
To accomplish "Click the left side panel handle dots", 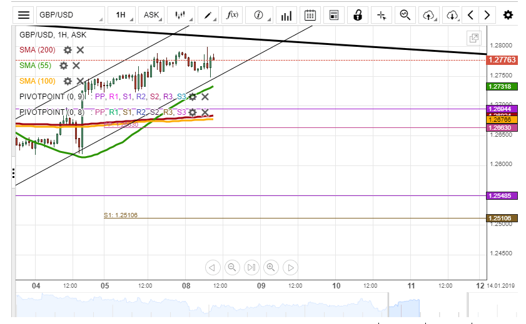I will pos(13,173).
